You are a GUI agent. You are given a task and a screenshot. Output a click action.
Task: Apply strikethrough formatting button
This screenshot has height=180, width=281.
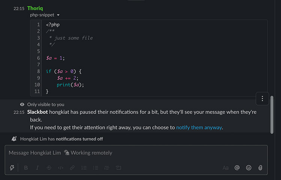[x=49, y=168]
